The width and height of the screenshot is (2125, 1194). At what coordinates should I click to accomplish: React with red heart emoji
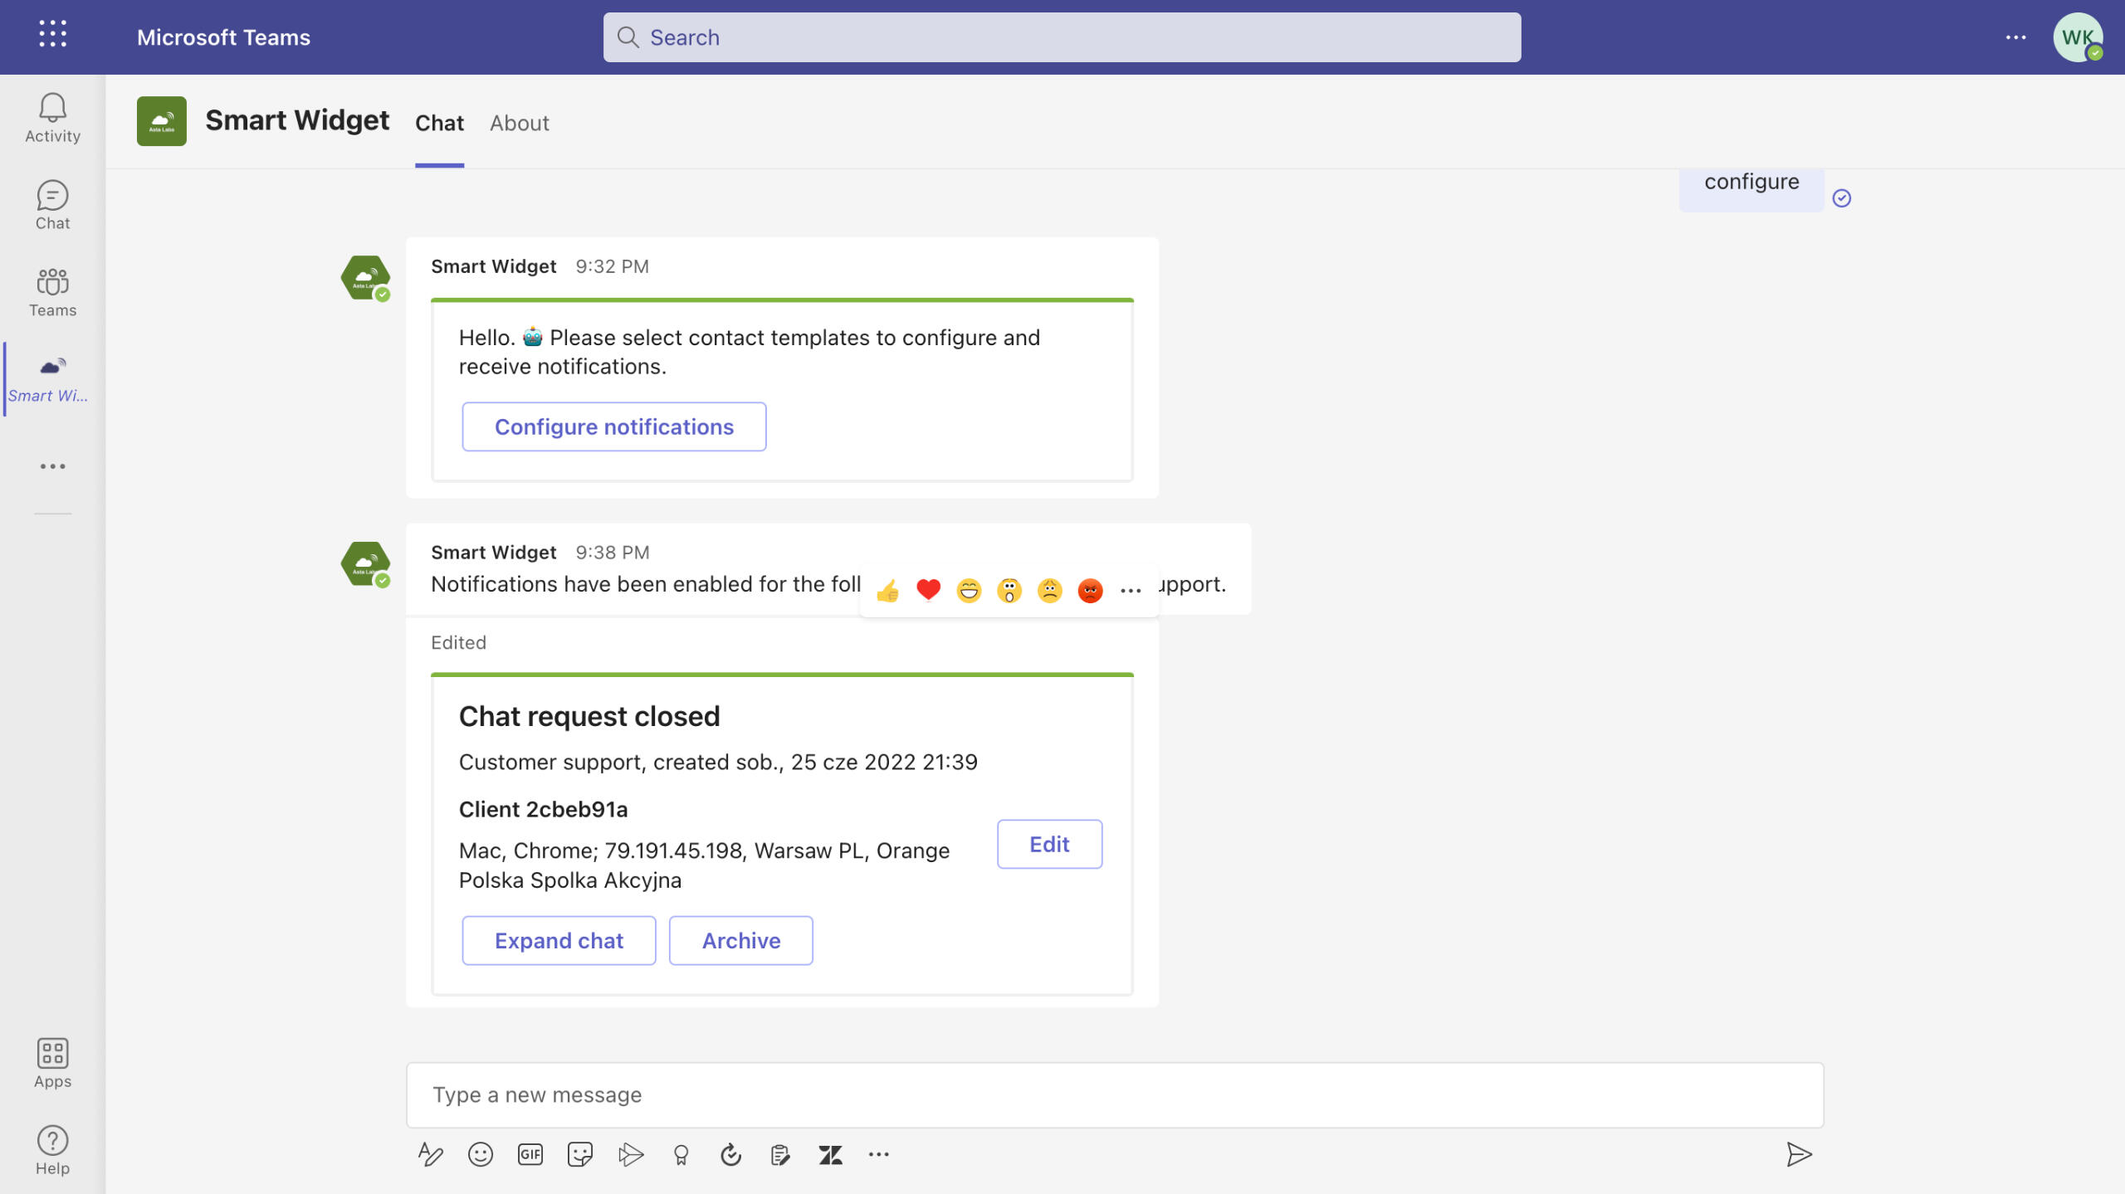coord(928,590)
